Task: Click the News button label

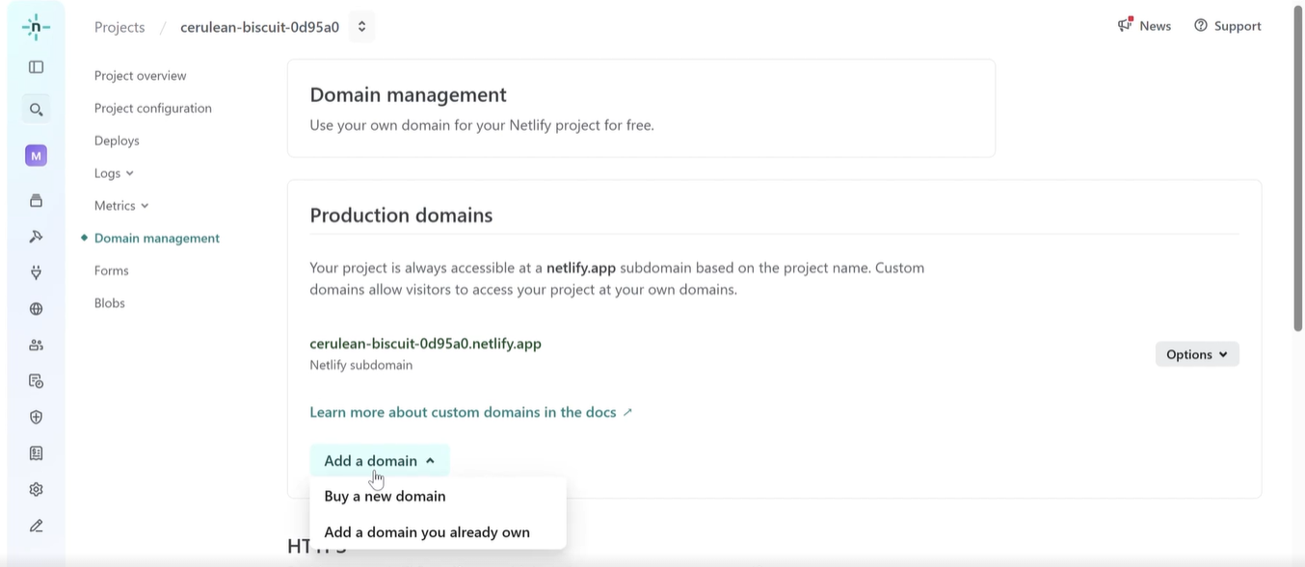Action: coord(1155,26)
